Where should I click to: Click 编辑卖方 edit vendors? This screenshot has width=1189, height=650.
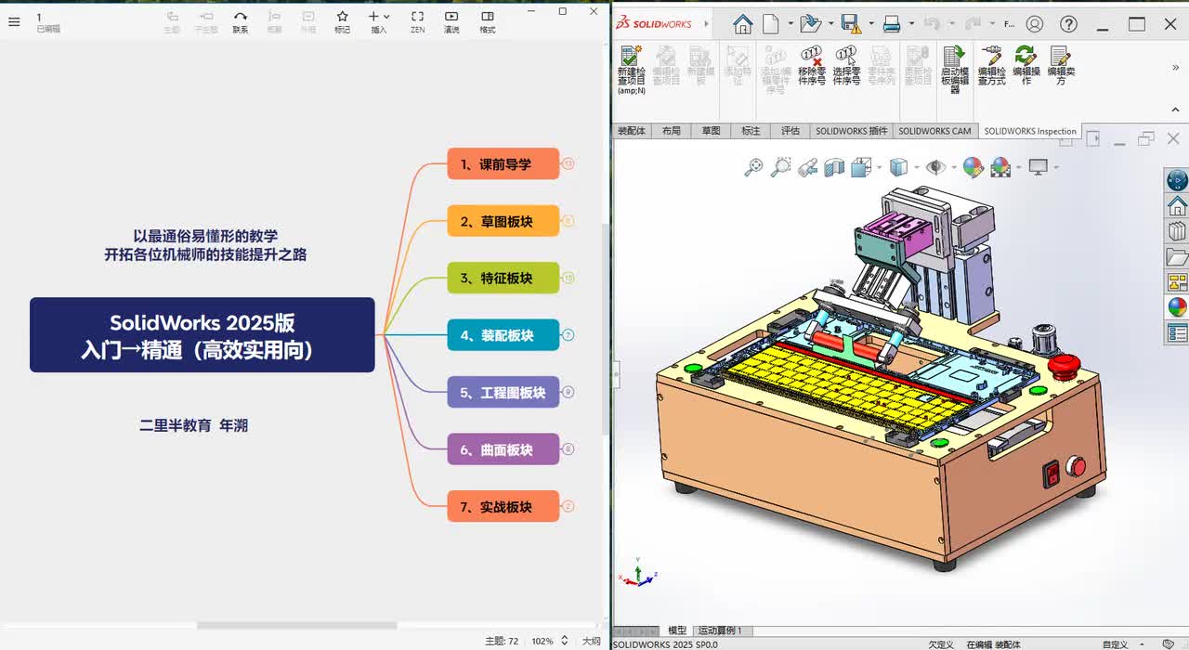click(1061, 66)
